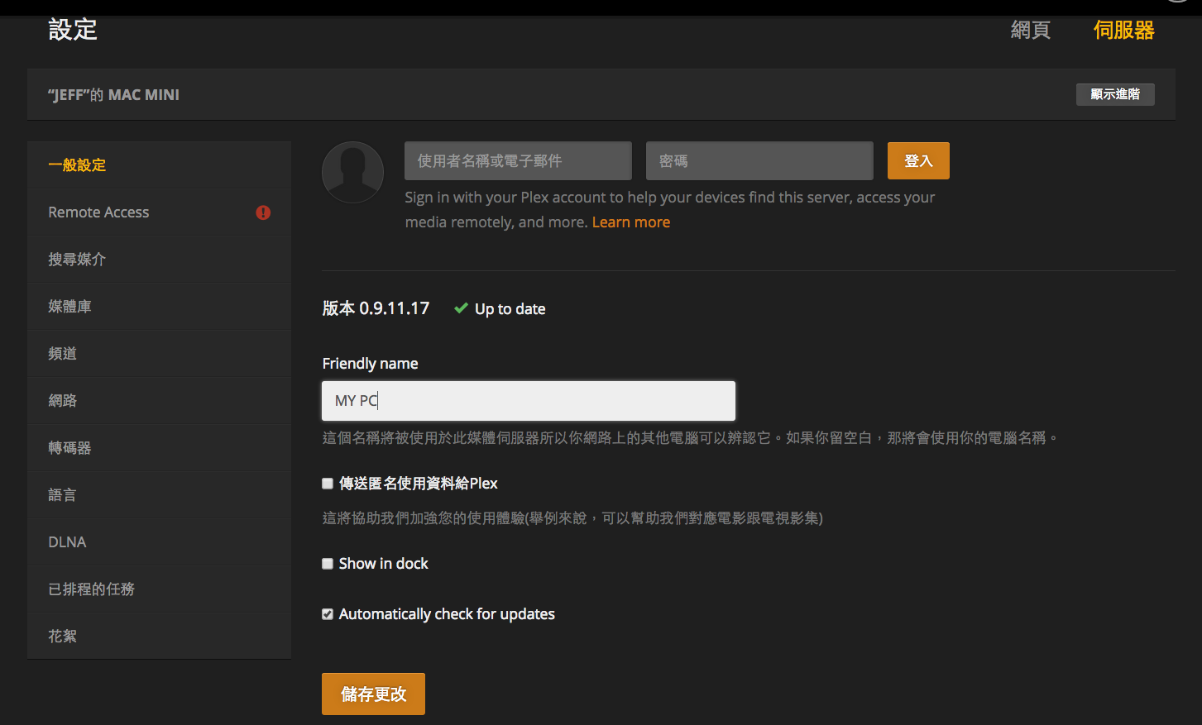Open the 頻道 section
The width and height of the screenshot is (1202, 725).
pos(159,354)
